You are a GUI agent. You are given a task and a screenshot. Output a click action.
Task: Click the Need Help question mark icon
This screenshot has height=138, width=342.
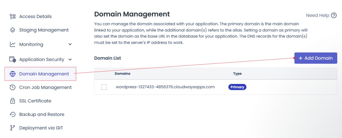point(334,15)
